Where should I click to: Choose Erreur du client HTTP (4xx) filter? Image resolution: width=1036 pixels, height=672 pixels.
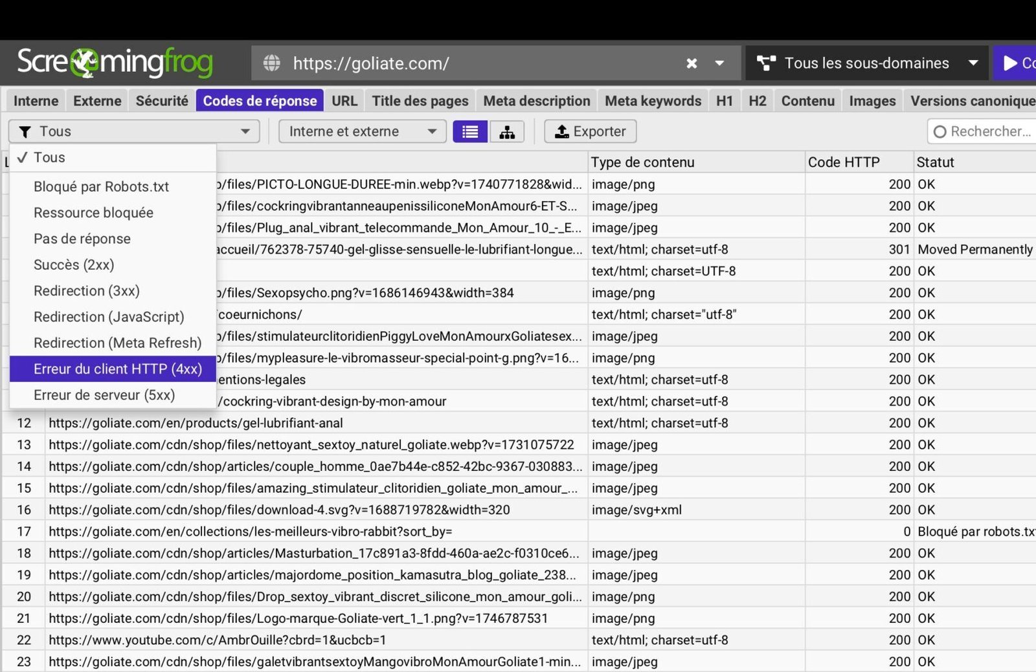(x=117, y=369)
